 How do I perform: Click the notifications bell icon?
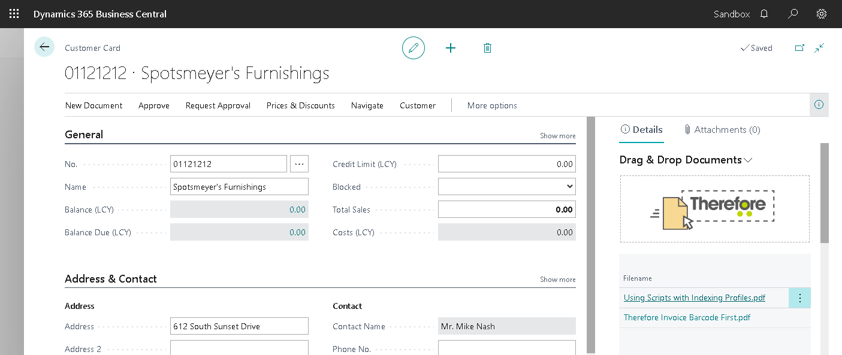click(764, 14)
